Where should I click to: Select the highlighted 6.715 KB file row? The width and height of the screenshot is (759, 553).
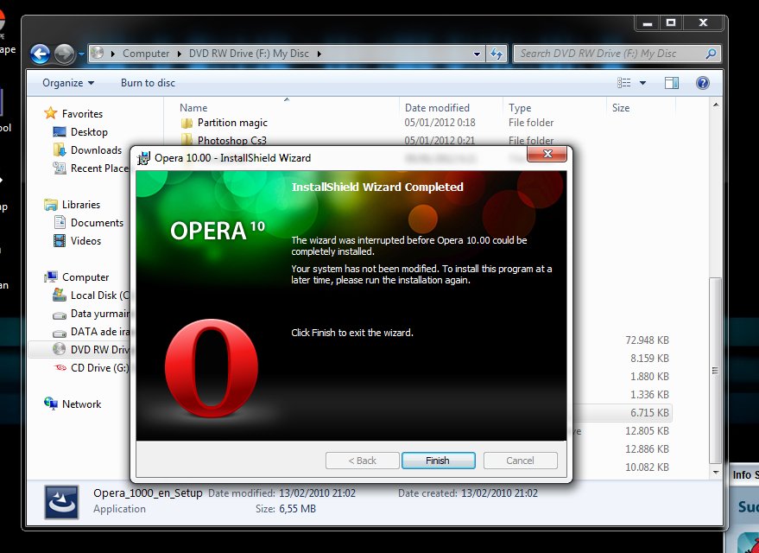622,412
